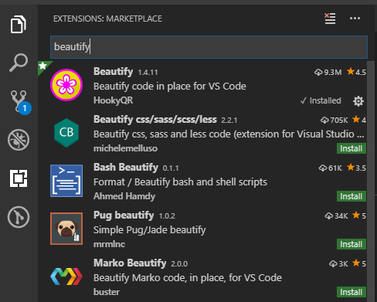
Task: Click the 705K download count
Action: 335,120
